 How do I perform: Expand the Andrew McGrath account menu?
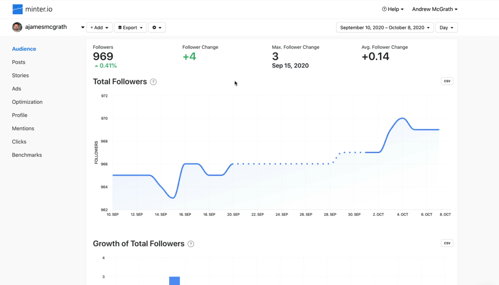click(x=435, y=9)
